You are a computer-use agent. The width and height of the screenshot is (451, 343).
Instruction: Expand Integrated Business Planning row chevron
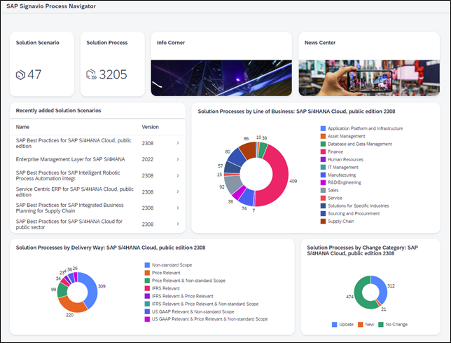pos(178,208)
